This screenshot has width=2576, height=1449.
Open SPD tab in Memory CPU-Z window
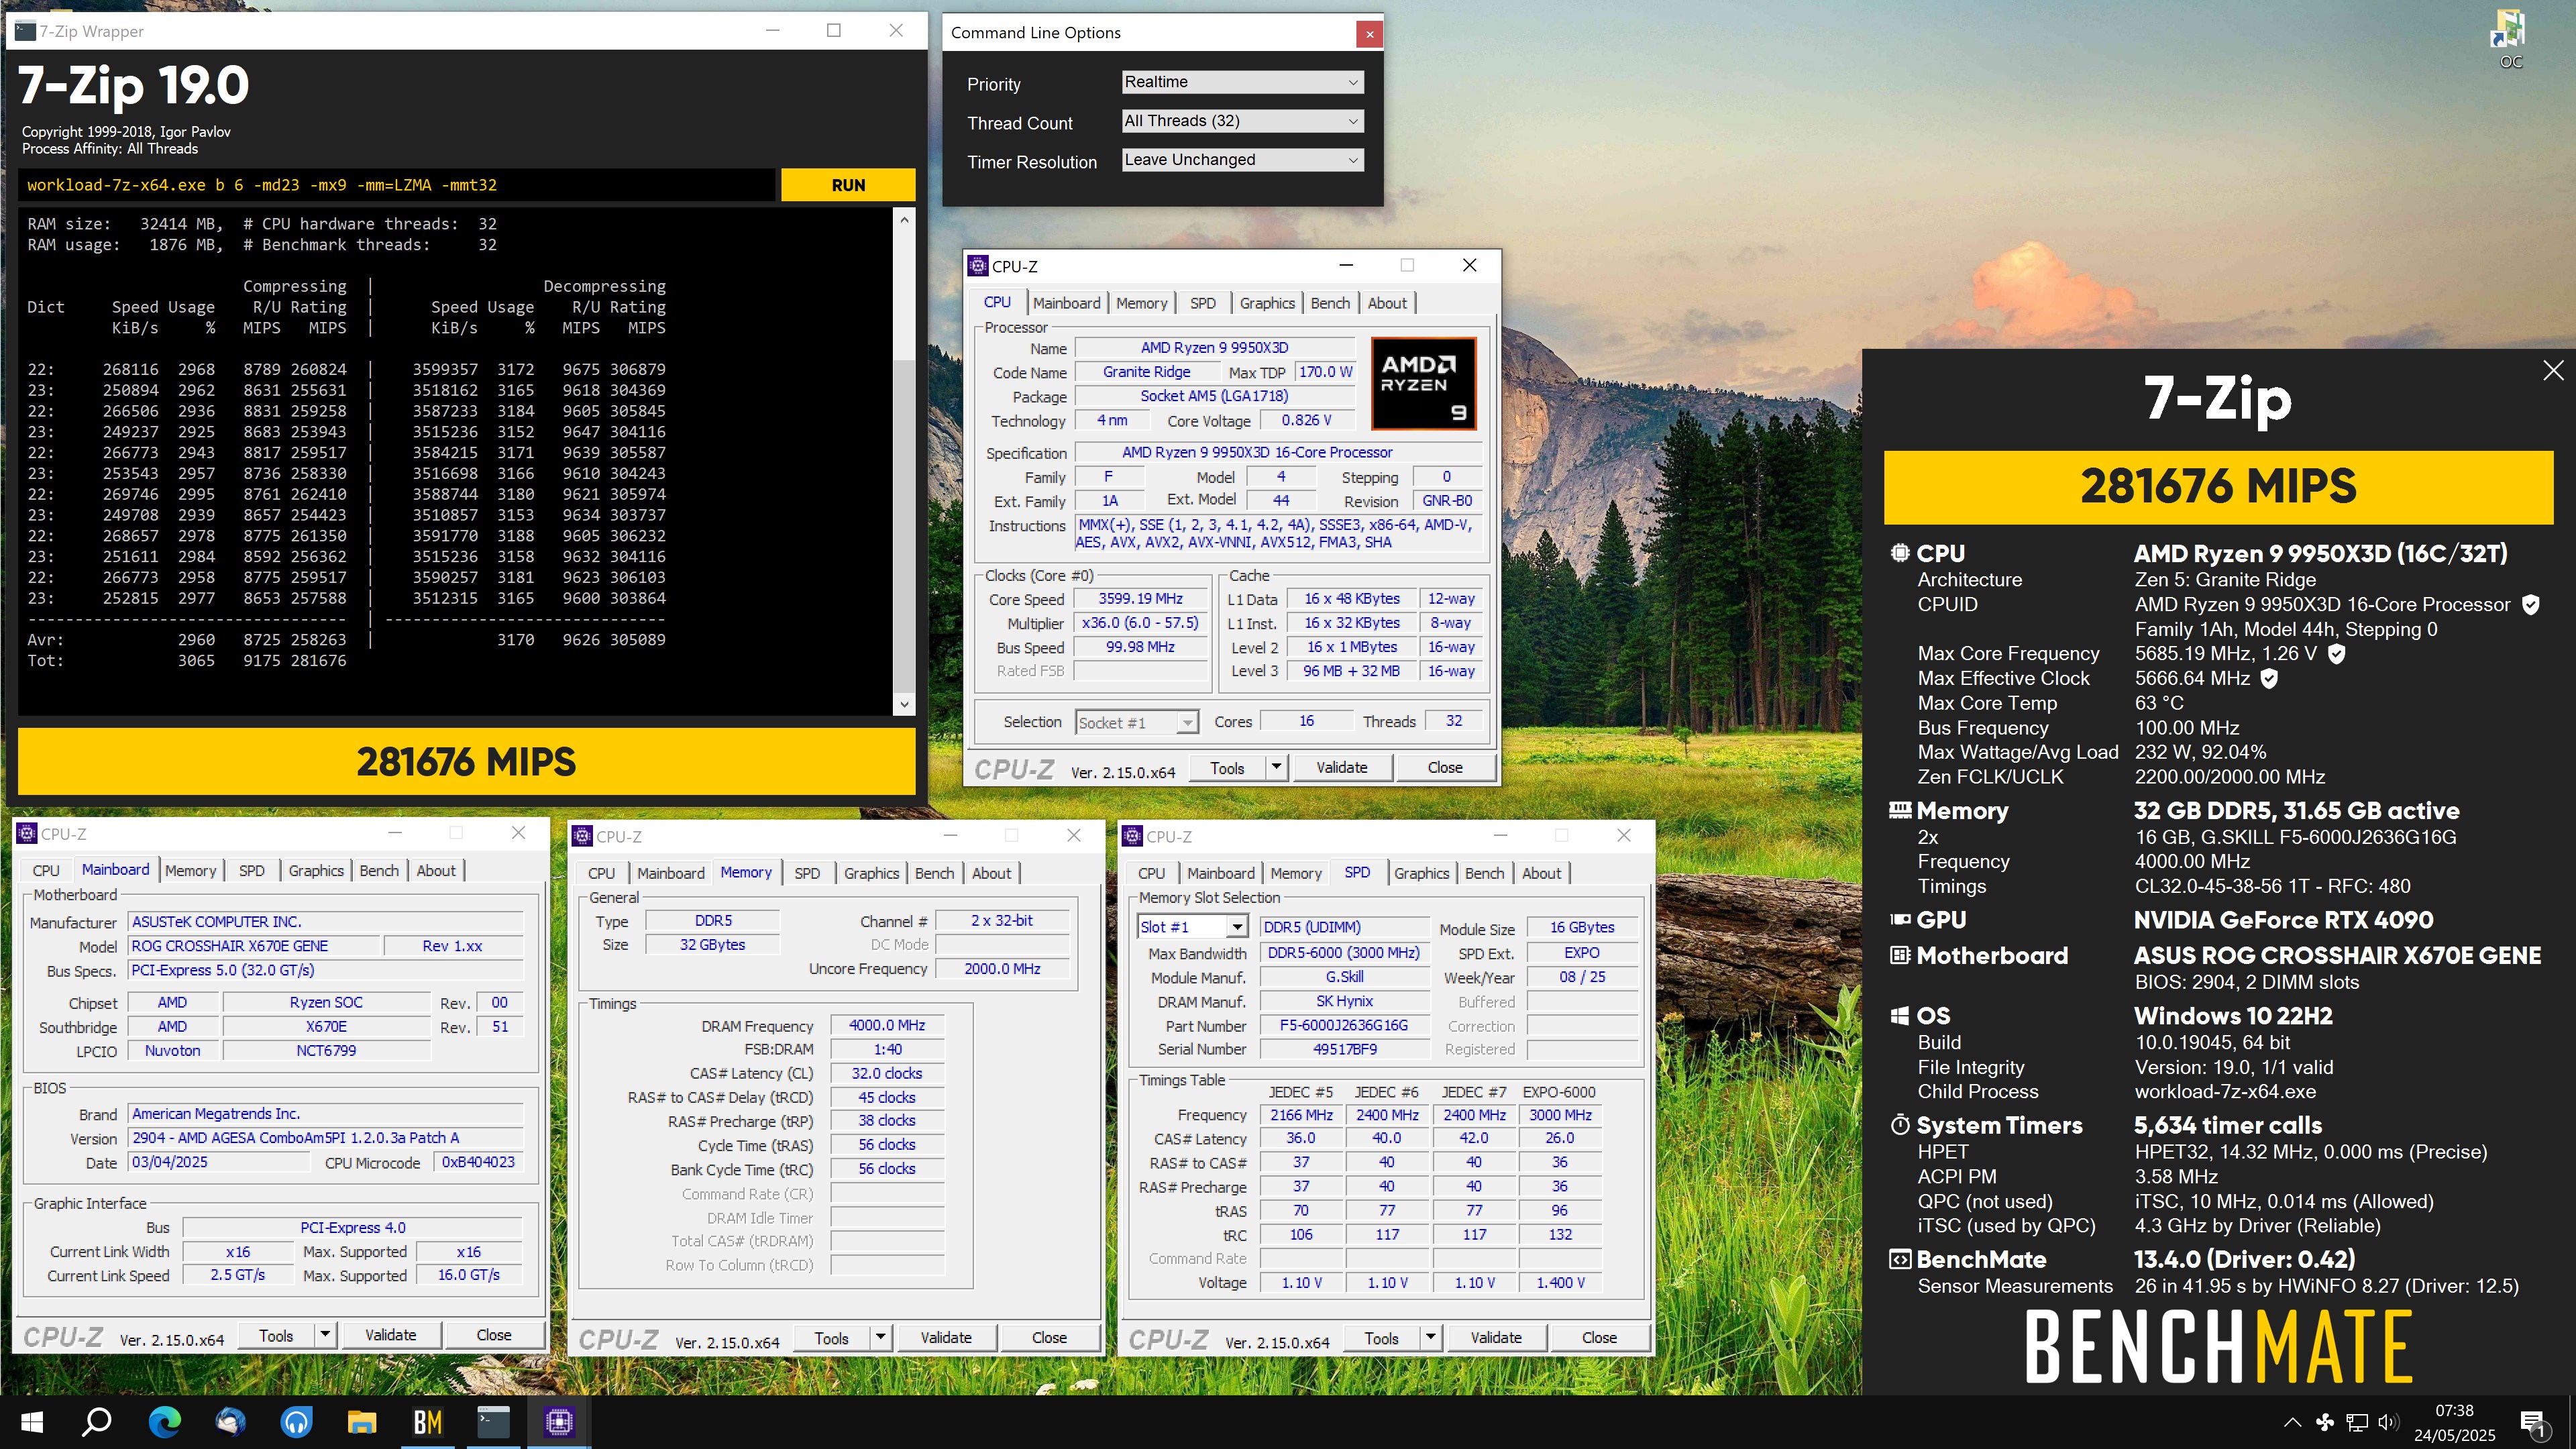coord(807,873)
